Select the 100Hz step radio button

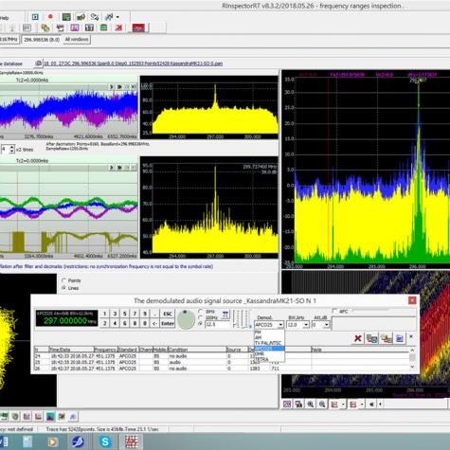point(200,317)
